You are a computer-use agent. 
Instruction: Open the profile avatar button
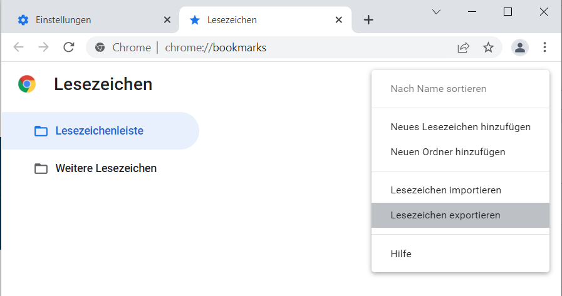[520, 48]
